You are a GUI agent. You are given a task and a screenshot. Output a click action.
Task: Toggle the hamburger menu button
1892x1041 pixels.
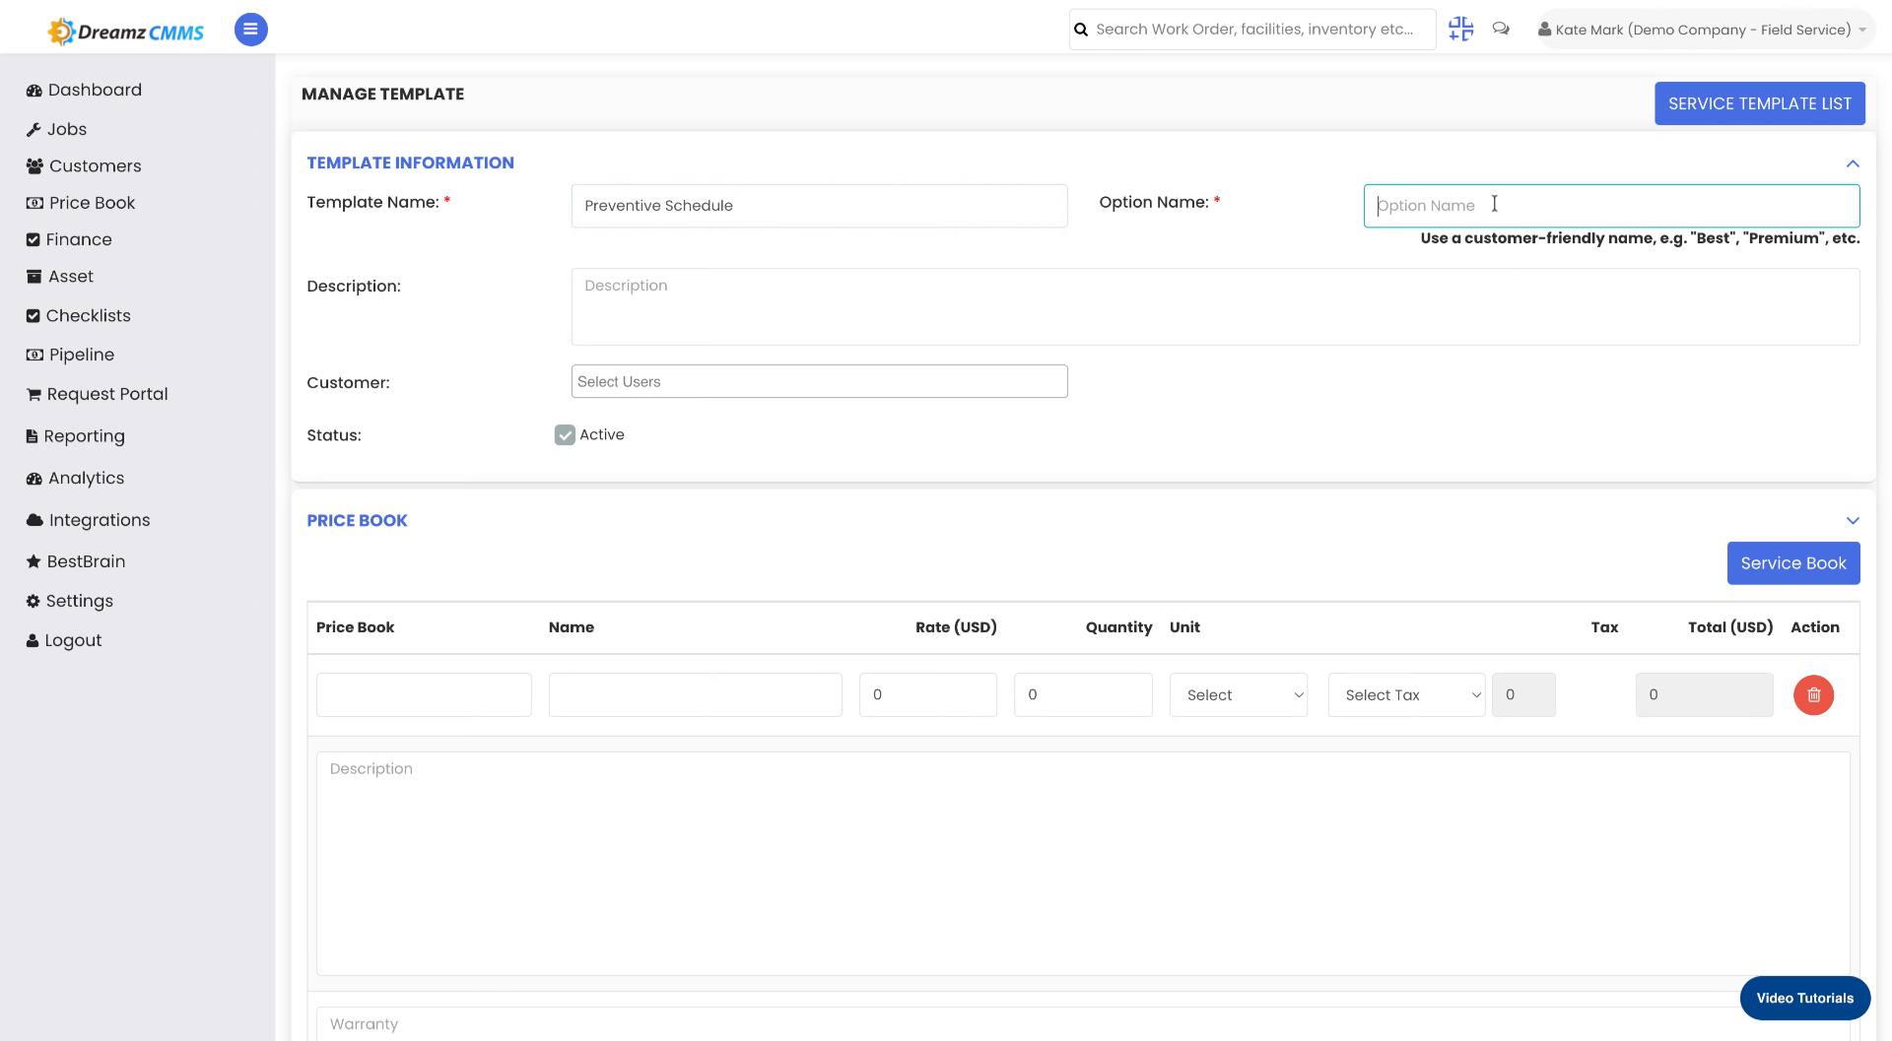[x=250, y=30]
